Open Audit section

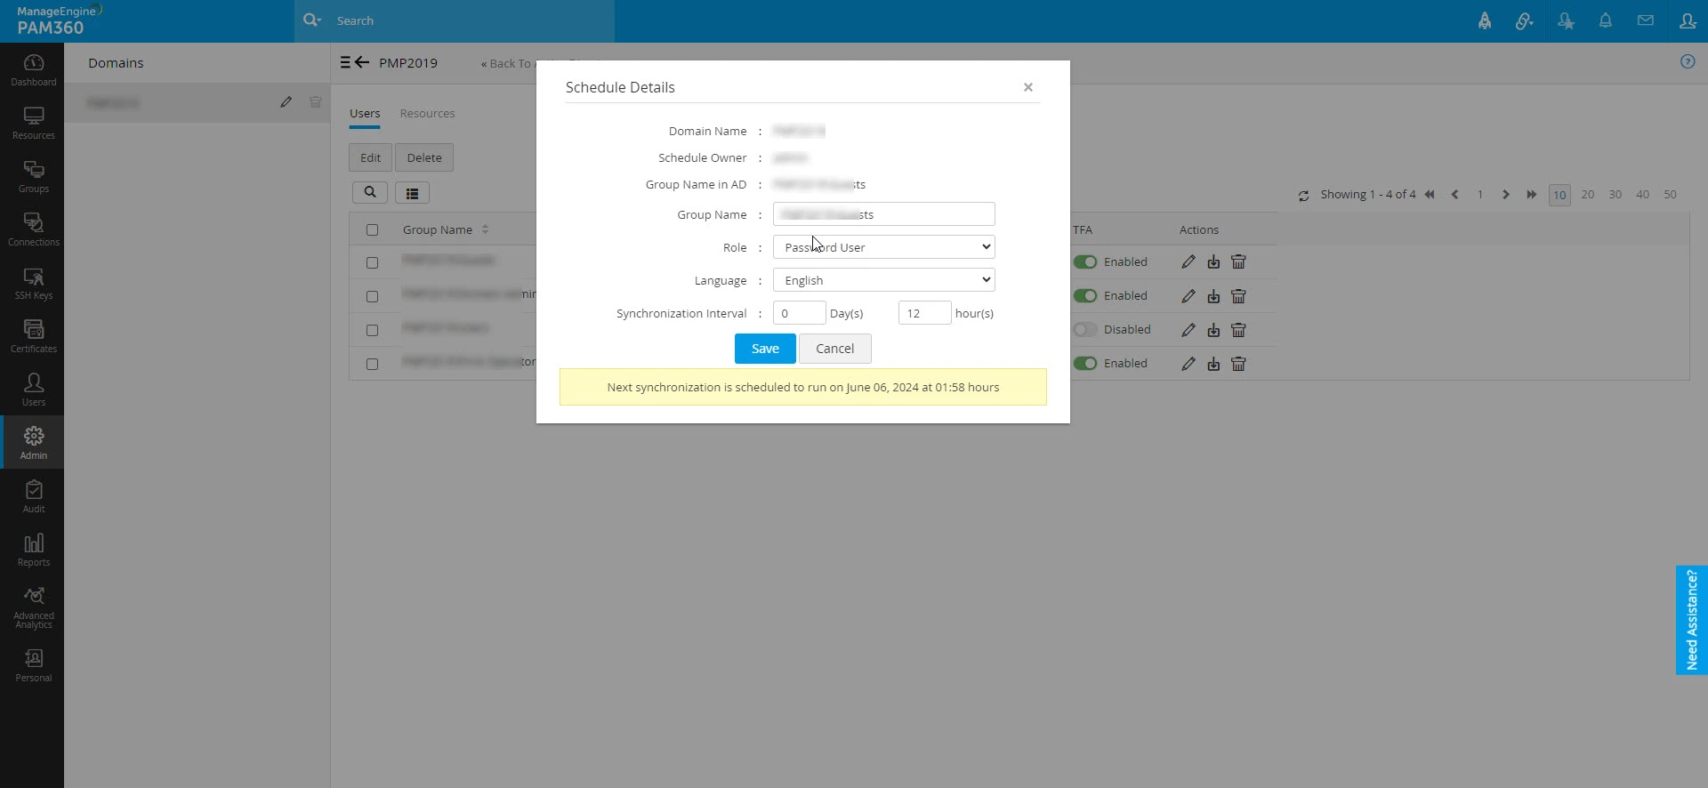[33, 496]
